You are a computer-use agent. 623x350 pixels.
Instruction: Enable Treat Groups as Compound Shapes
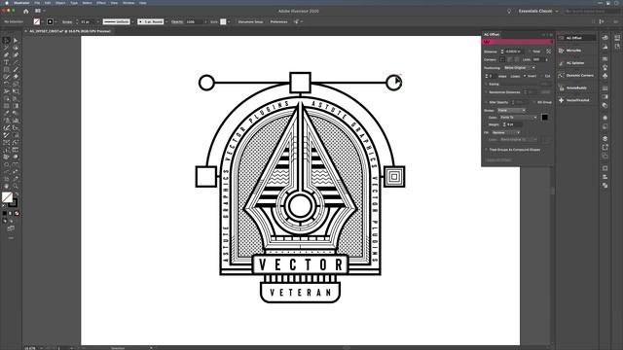(x=486, y=150)
